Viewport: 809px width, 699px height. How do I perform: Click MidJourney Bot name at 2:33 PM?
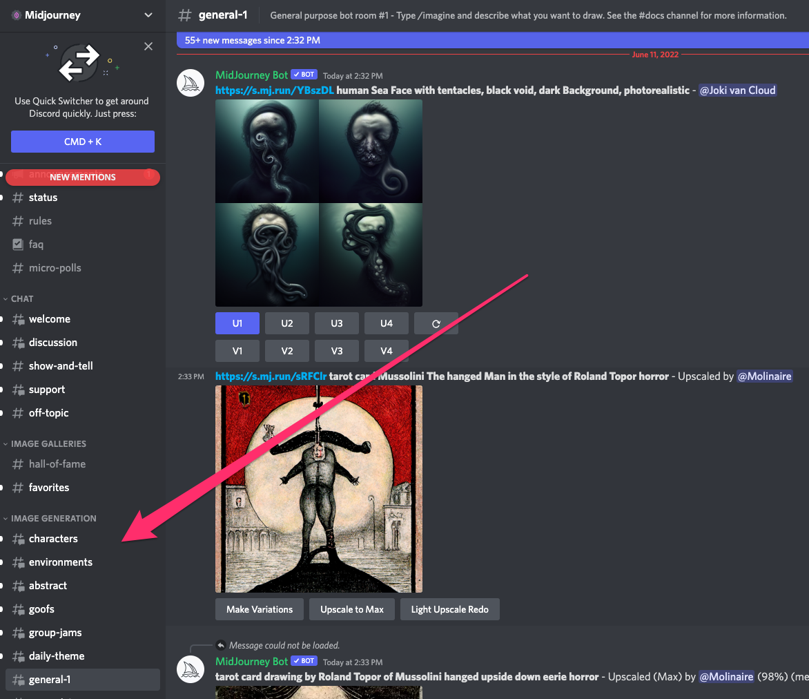251,661
